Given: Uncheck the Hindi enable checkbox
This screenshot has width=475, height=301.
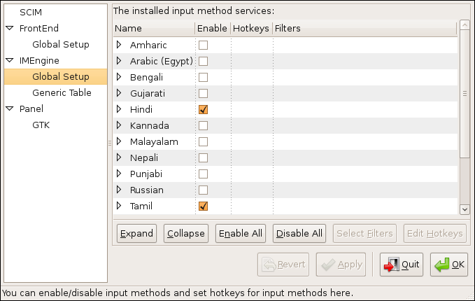Looking at the screenshot, I should point(204,110).
